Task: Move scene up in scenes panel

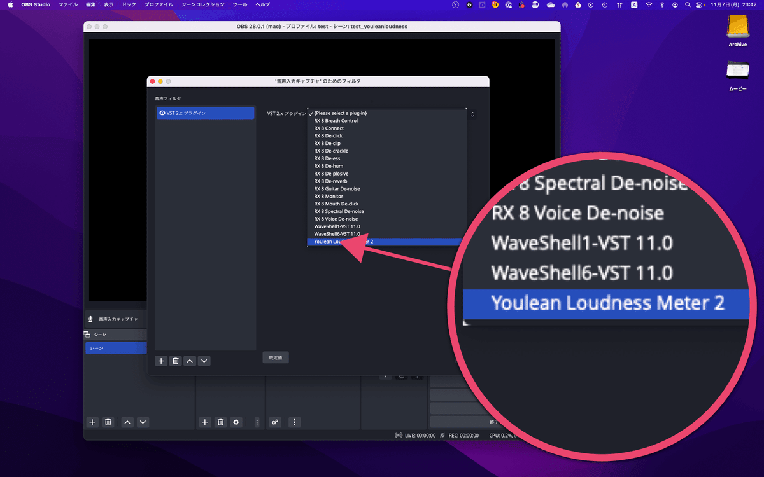Action: coord(127,422)
